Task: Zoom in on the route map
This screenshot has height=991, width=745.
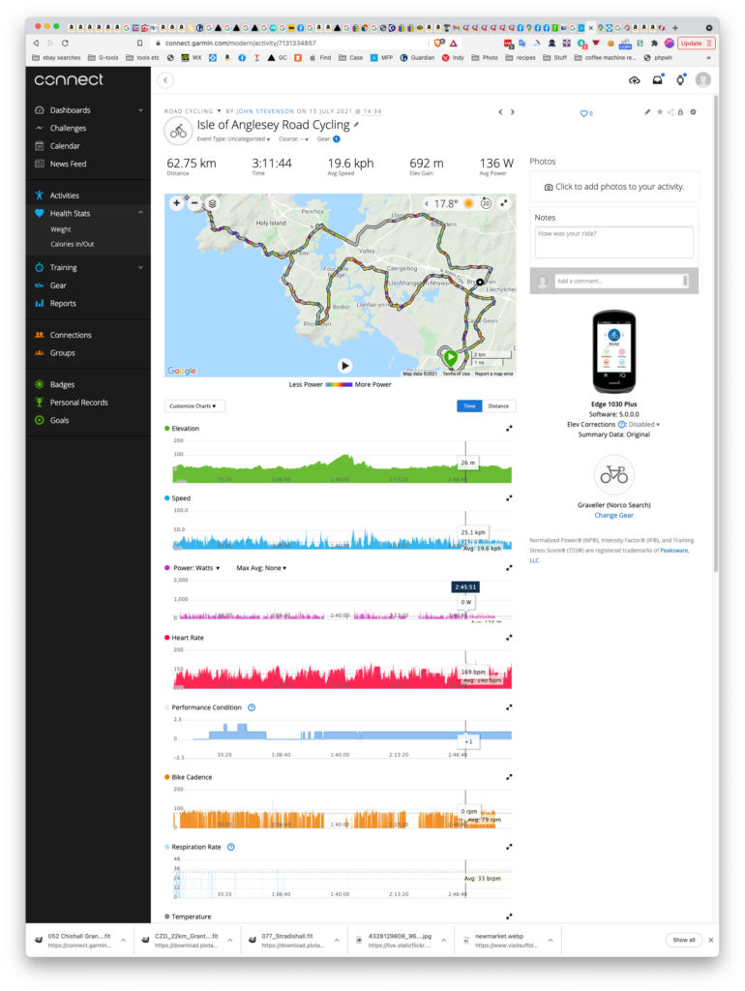Action: point(176,203)
